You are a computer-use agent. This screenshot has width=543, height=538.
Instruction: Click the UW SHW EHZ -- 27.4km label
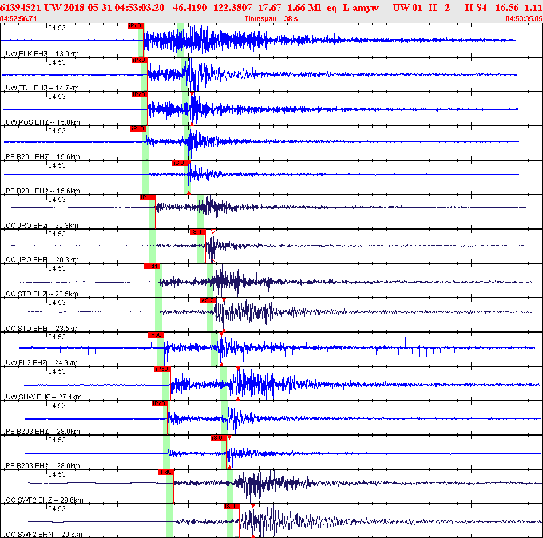(x=43, y=397)
